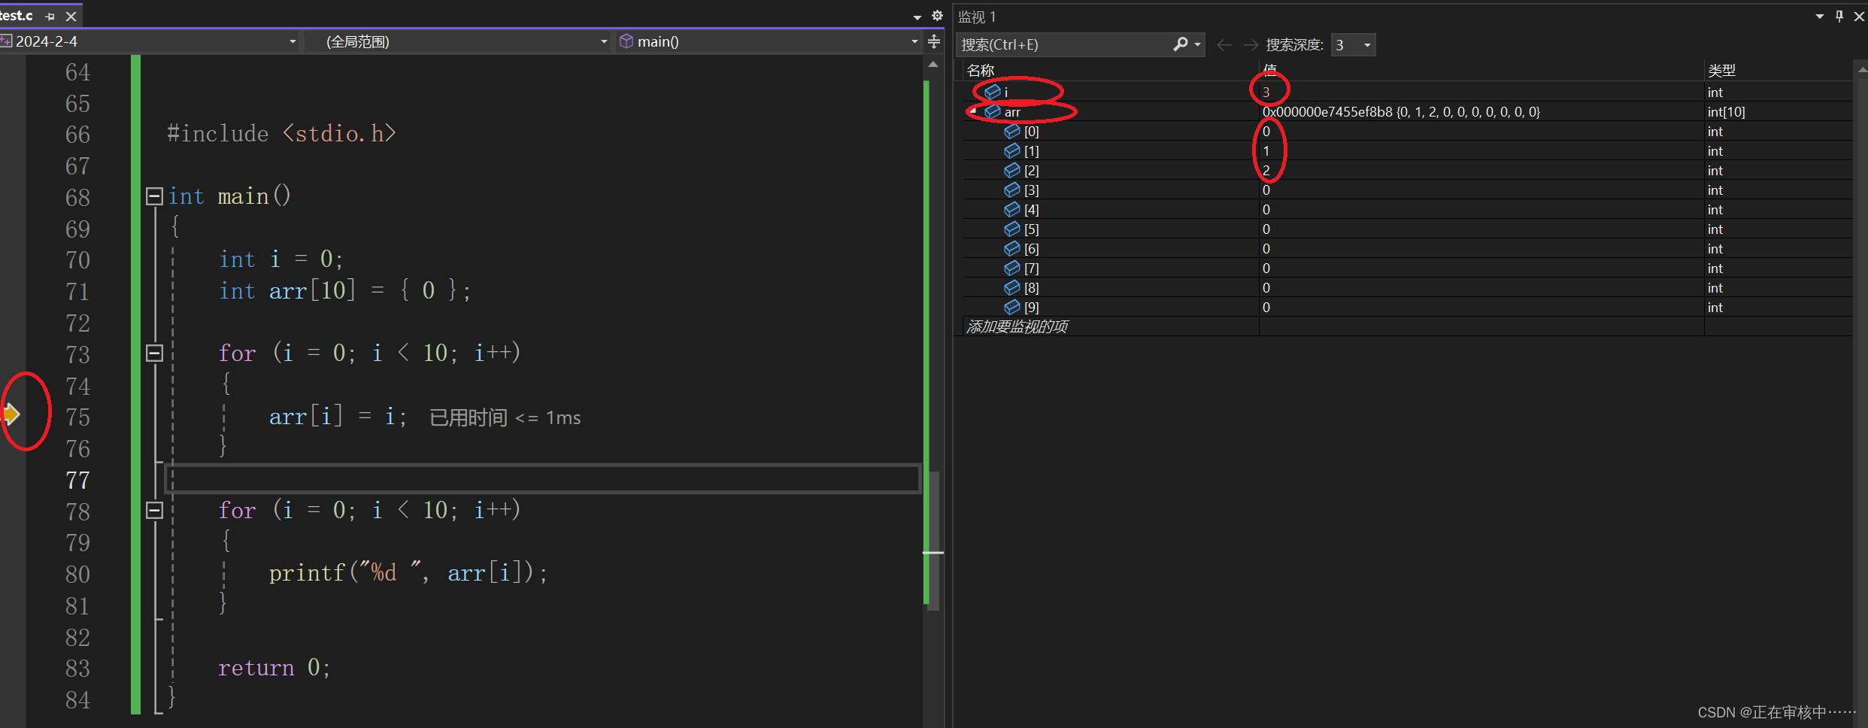Image resolution: width=1868 pixels, height=728 pixels.
Task: Click the #include <stdio.h> line
Action: [x=281, y=134]
